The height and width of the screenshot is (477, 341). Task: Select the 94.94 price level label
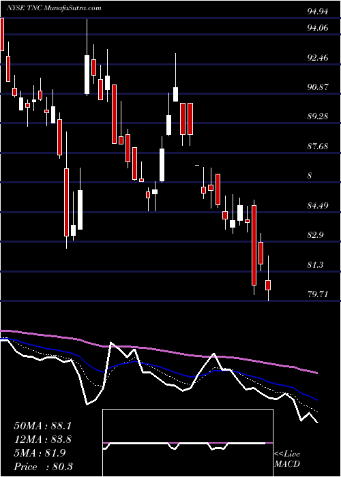[x=318, y=12]
